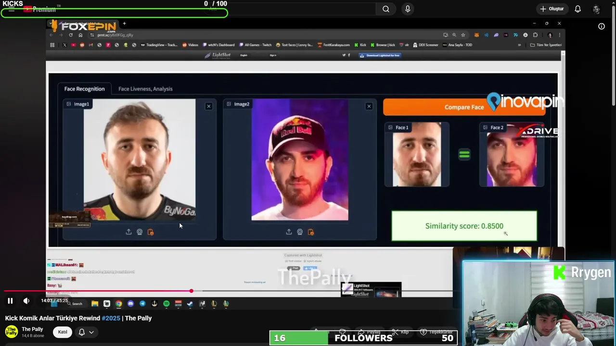Open wtcN's Dashboard bookmark
The height and width of the screenshot is (346, 616).
[x=219, y=45]
